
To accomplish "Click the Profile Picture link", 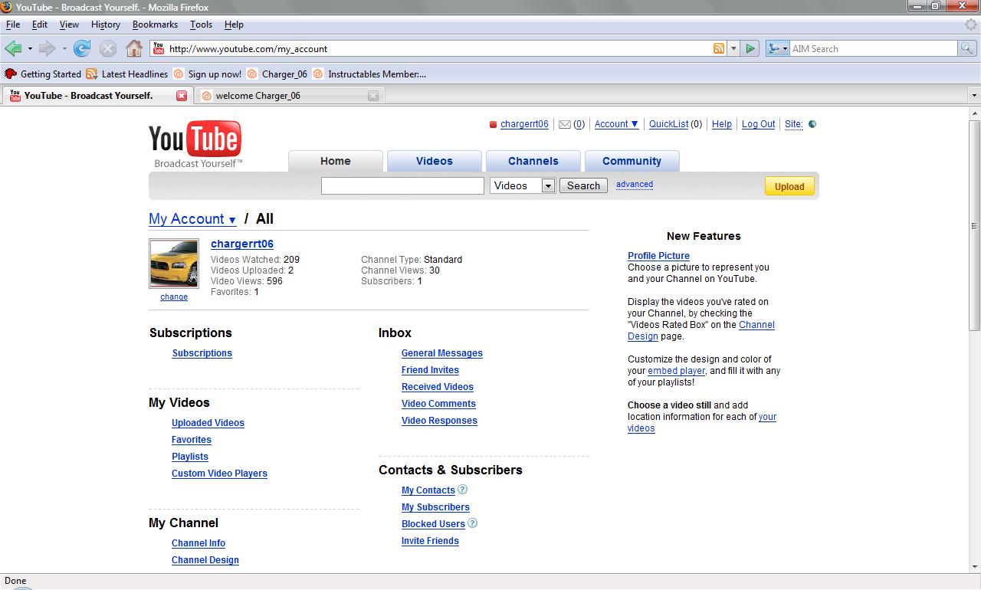I will [x=658, y=256].
